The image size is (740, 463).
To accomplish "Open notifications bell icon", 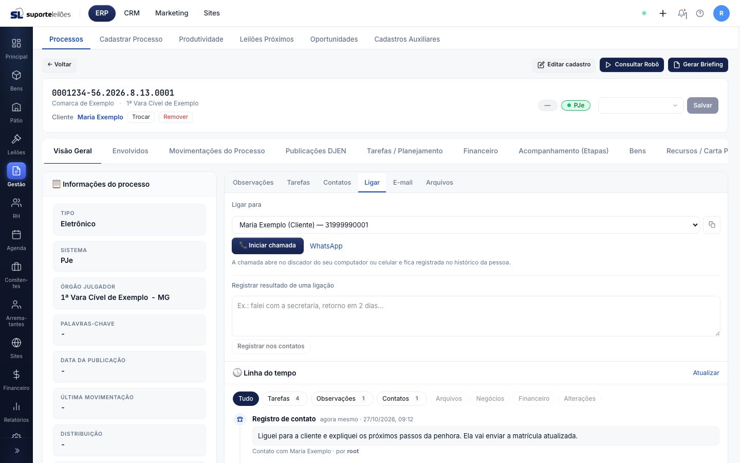I will tap(682, 13).
